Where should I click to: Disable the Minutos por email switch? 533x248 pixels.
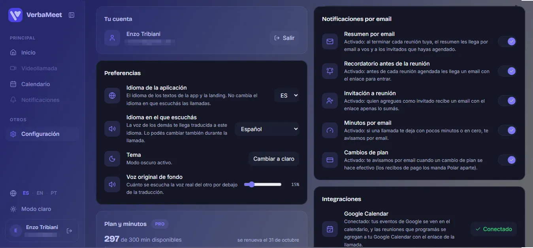507,130
